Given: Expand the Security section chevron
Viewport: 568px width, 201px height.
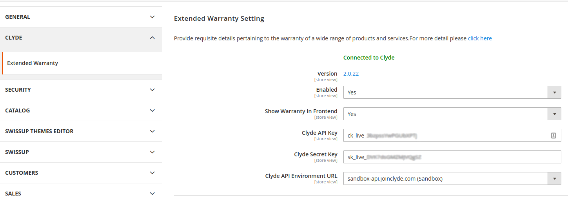Looking at the screenshot, I should (152, 90).
